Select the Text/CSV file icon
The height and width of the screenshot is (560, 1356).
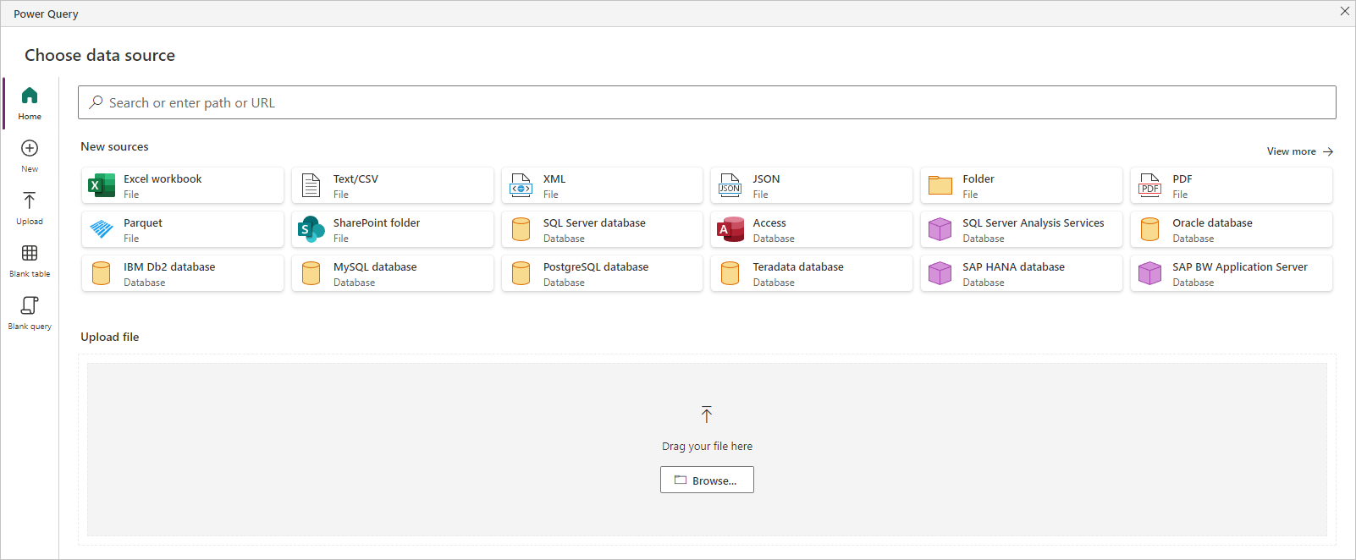click(x=311, y=185)
